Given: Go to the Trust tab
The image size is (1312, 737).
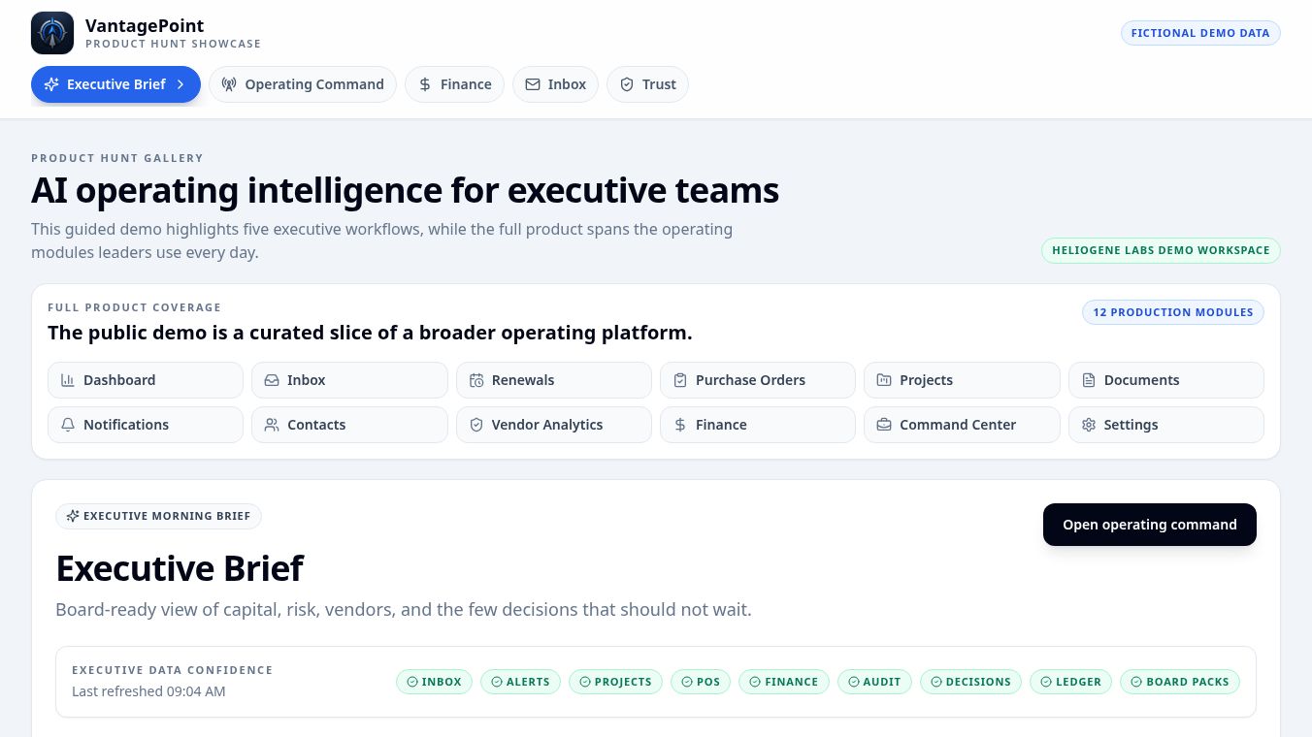Looking at the screenshot, I should (647, 84).
